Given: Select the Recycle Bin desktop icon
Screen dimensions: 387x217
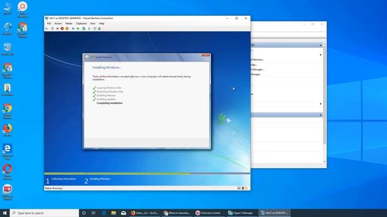Looking at the screenshot, I should [7, 49].
